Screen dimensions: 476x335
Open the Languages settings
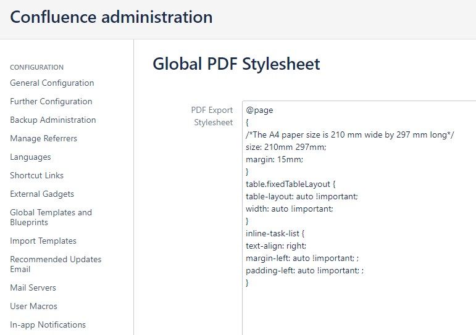click(30, 157)
